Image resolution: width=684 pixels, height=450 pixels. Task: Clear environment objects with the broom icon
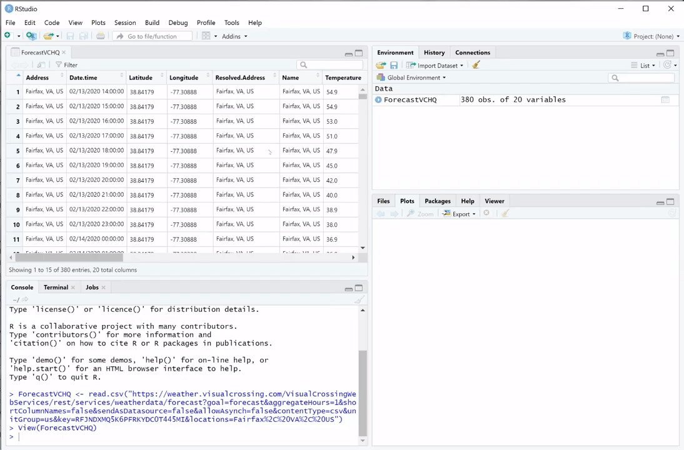(476, 65)
